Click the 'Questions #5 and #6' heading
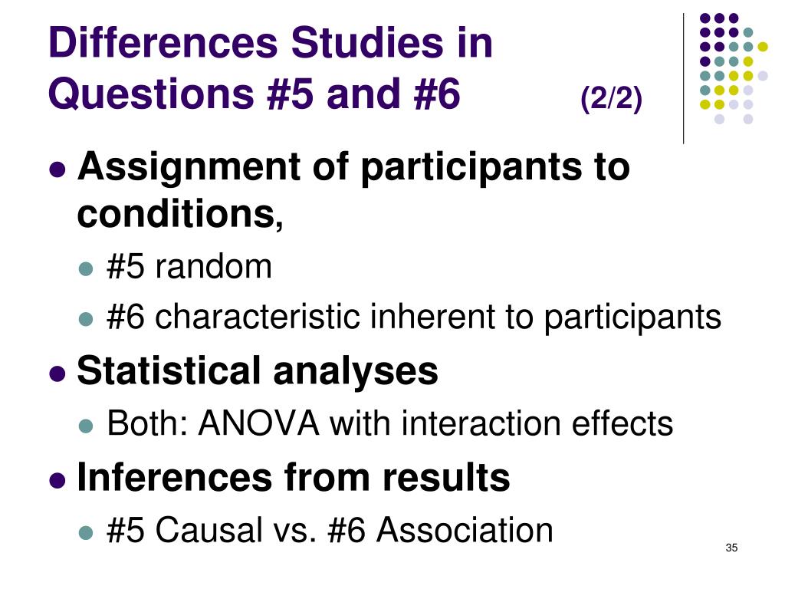Screen dimensions: 785x589 (255, 94)
